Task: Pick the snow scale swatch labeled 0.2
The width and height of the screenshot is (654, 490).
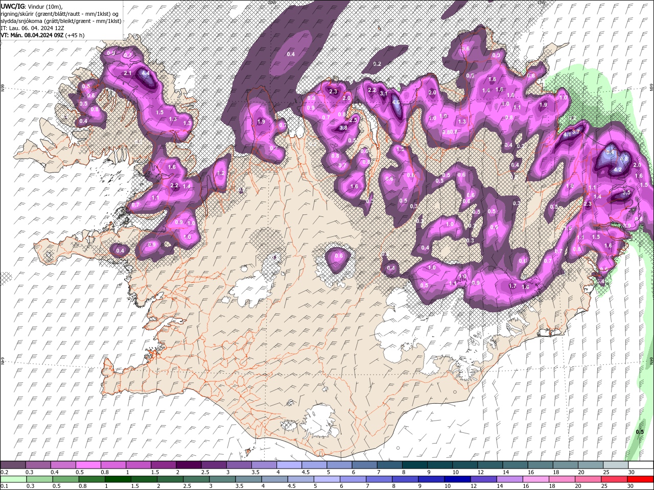Action: (x=13, y=464)
